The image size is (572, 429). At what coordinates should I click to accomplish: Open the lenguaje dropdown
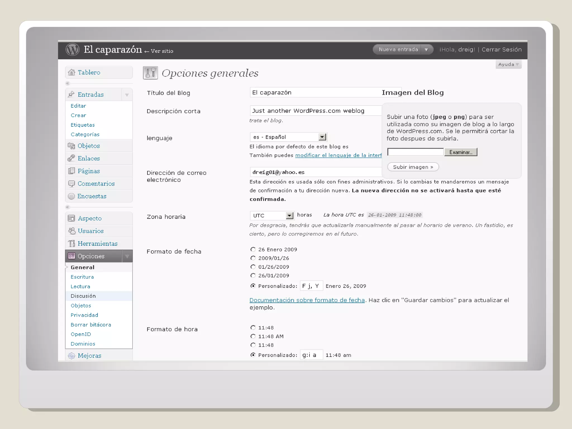point(322,137)
